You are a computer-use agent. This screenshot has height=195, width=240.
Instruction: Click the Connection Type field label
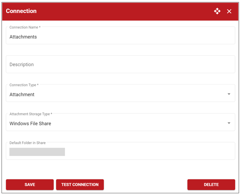coord(24,85)
